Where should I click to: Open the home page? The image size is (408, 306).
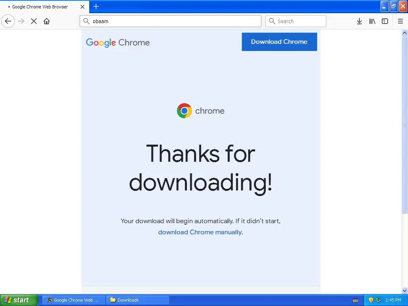47,21
